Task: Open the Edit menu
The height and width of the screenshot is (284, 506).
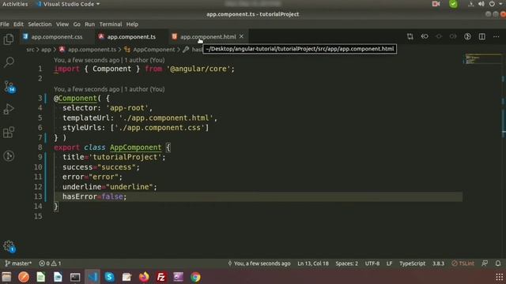Action: (18, 24)
